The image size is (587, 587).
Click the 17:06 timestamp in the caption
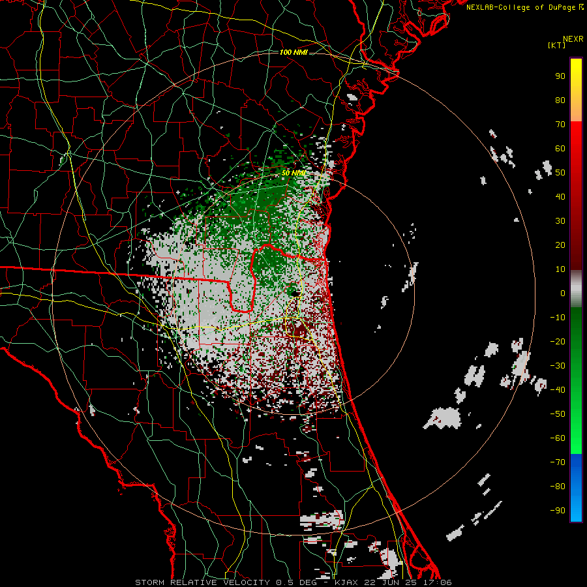[437, 582]
